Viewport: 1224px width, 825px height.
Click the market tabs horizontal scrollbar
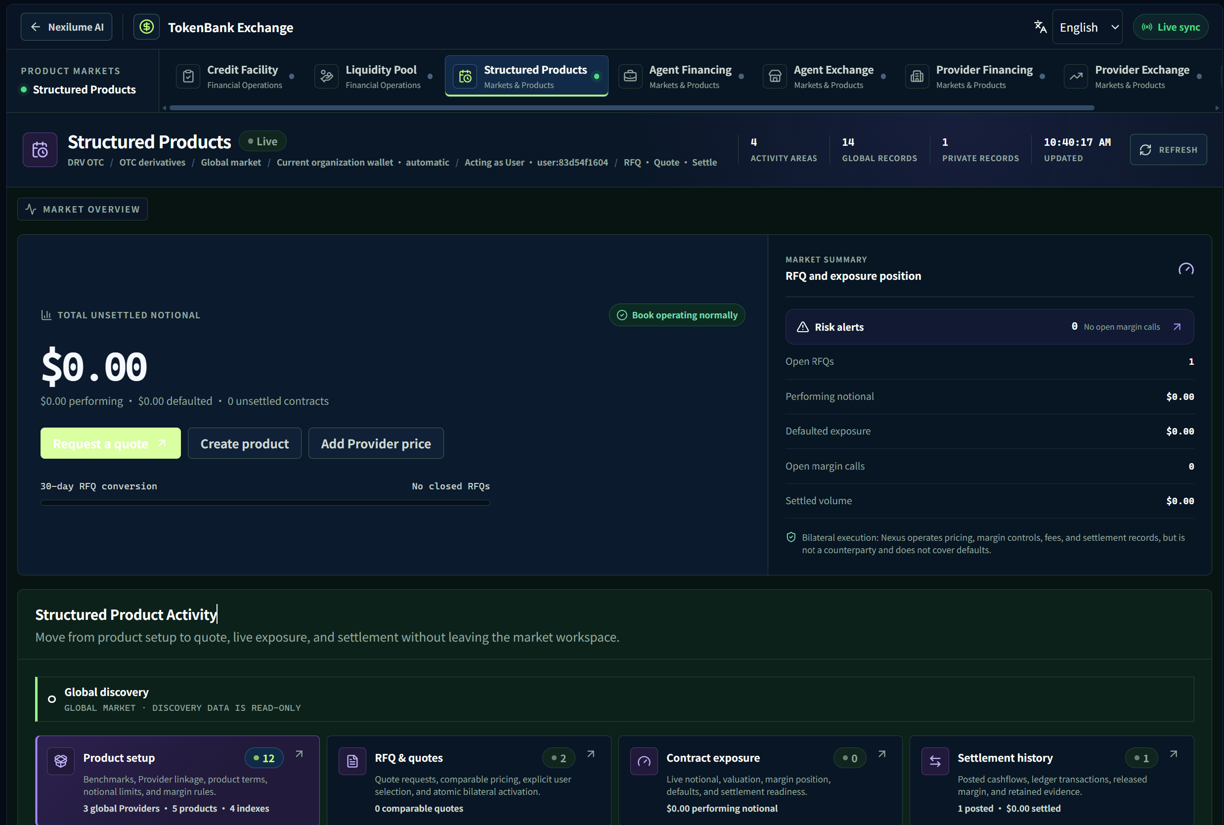(x=631, y=108)
